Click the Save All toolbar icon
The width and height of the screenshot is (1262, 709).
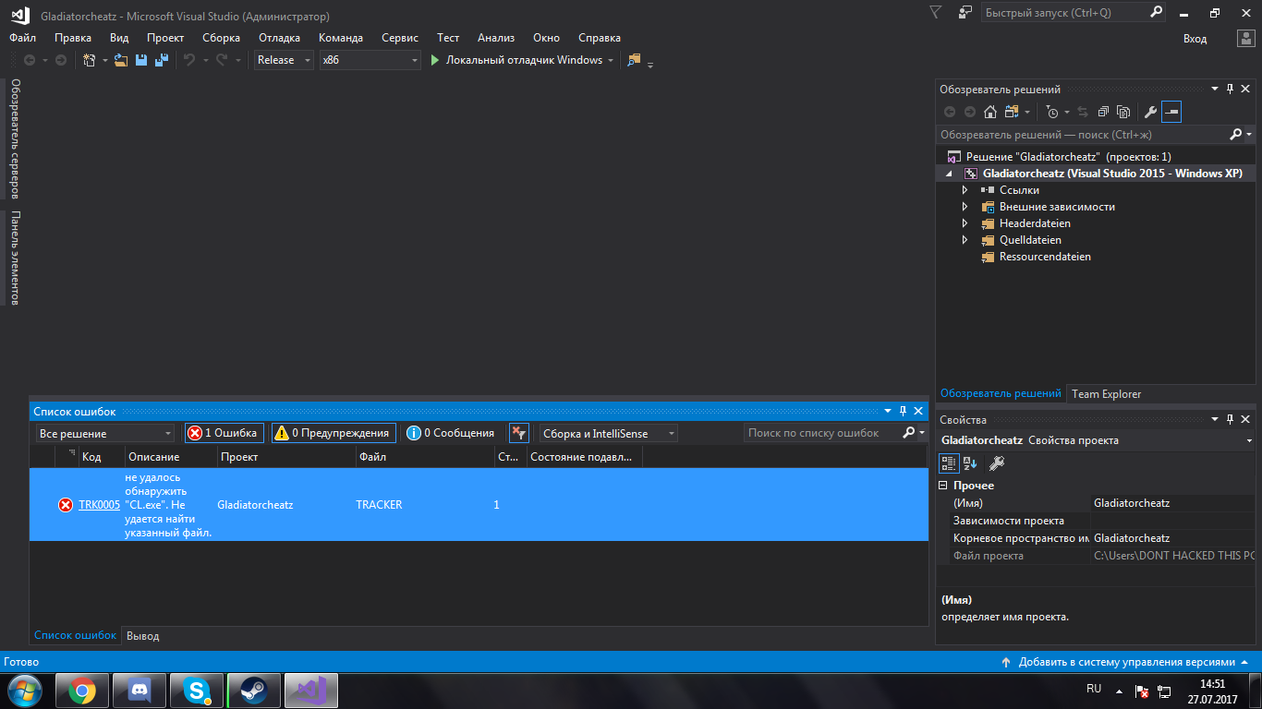click(161, 60)
